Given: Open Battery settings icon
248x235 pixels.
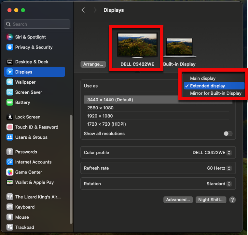Looking at the screenshot, I should coord(10,102).
